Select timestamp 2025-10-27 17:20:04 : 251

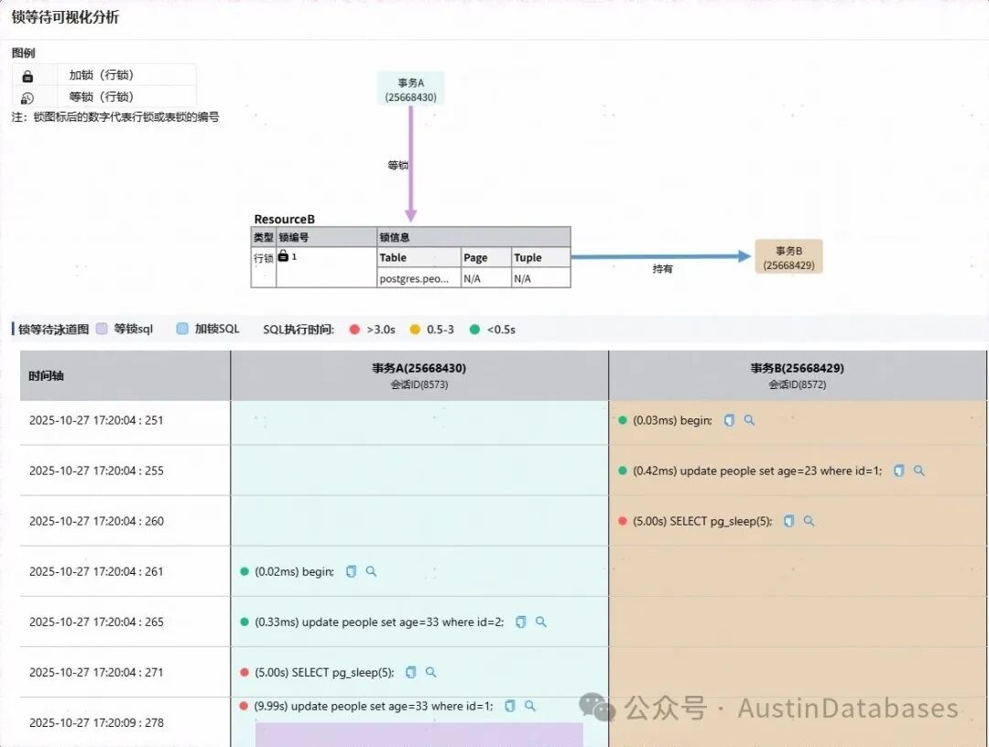96,420
